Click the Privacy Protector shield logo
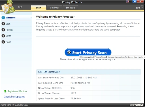 pyautogui.click(x=8, y=7)
